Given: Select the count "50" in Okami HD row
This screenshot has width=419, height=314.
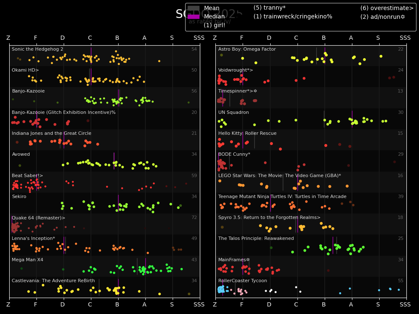Looking at the screenshot, I should click(x=194, y=70).
